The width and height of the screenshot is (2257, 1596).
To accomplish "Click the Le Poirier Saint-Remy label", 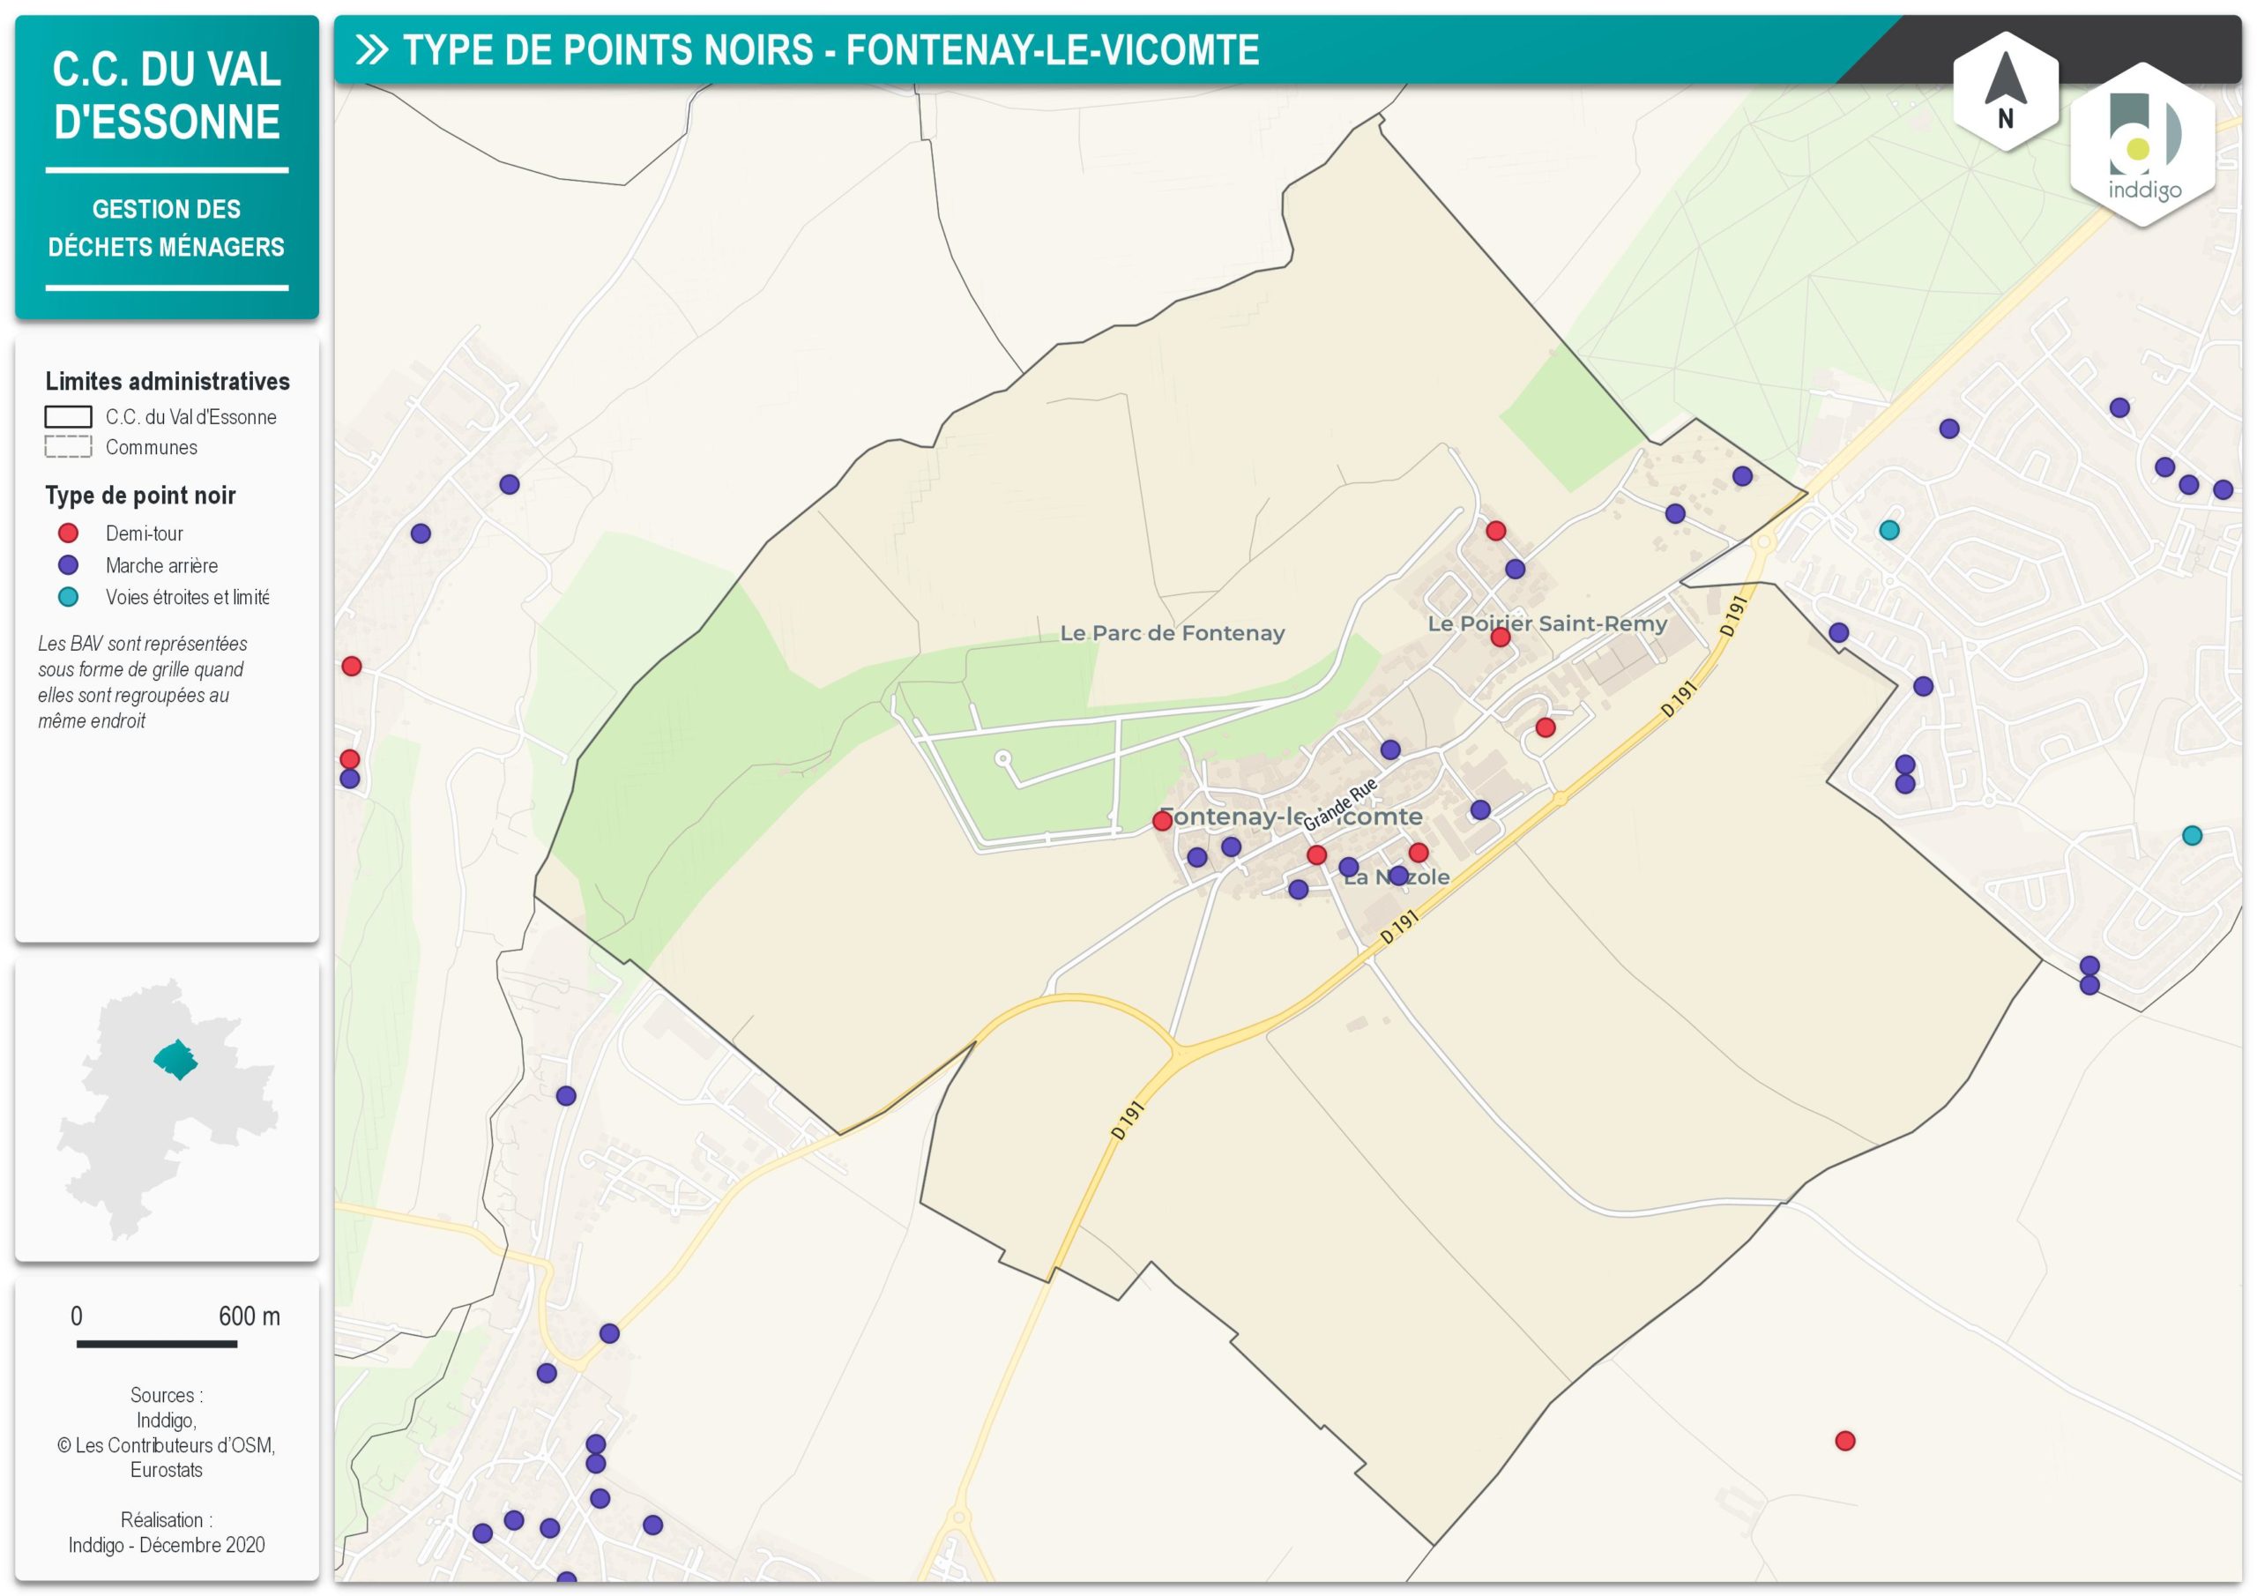I will (1547, 623).
